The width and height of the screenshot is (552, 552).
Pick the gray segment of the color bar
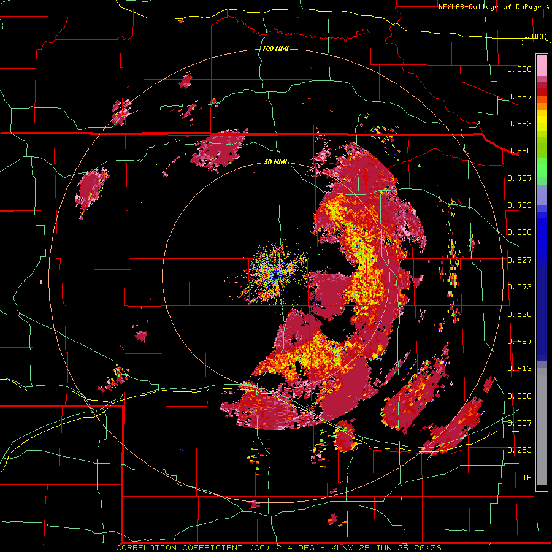pyautogui.click(x=542, y=426)
